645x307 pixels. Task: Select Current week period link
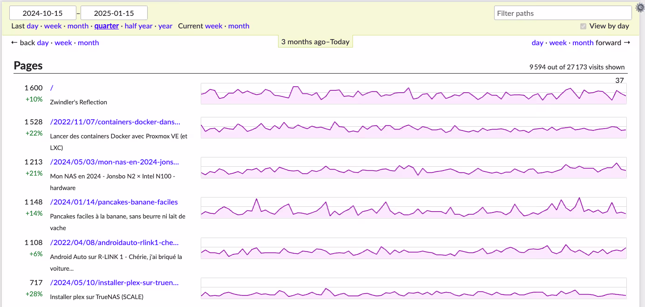[214, 26]
